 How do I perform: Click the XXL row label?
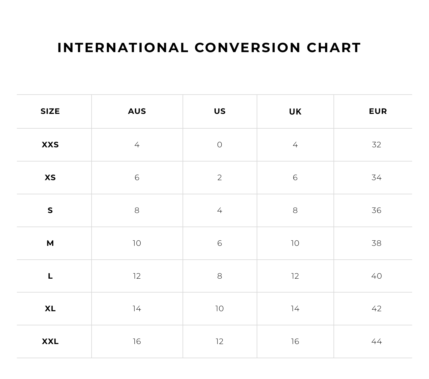click(50, 341)
